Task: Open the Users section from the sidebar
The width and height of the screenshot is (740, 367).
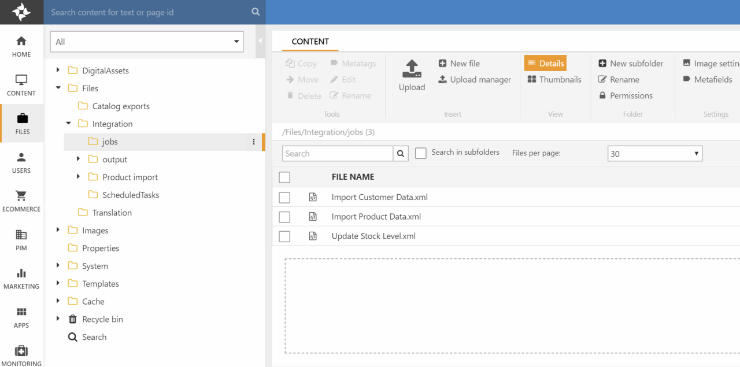Action: click(21, 162)
